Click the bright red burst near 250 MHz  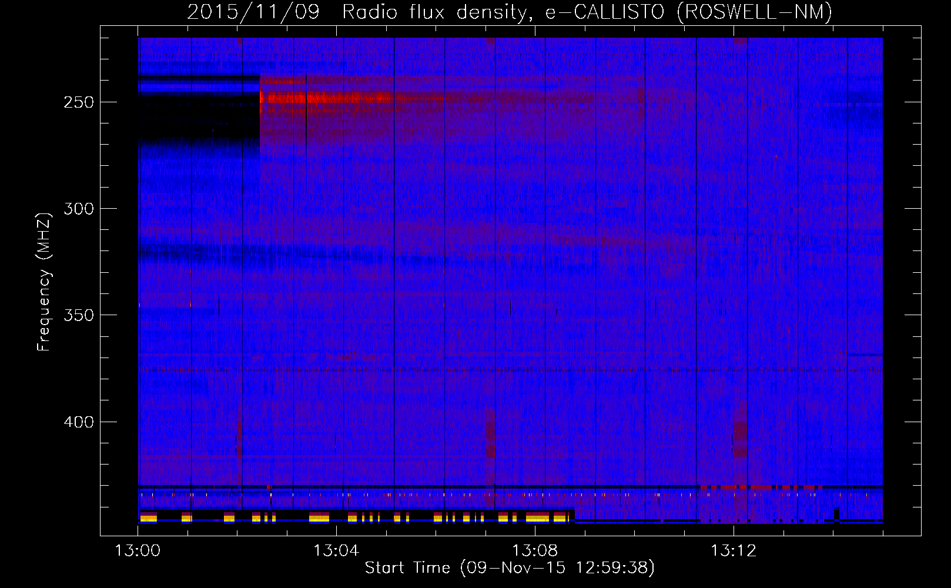[x=326, y=98]
